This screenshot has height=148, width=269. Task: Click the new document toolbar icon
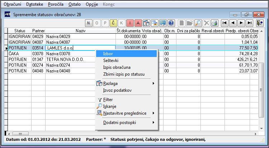(x=181, y=23)
